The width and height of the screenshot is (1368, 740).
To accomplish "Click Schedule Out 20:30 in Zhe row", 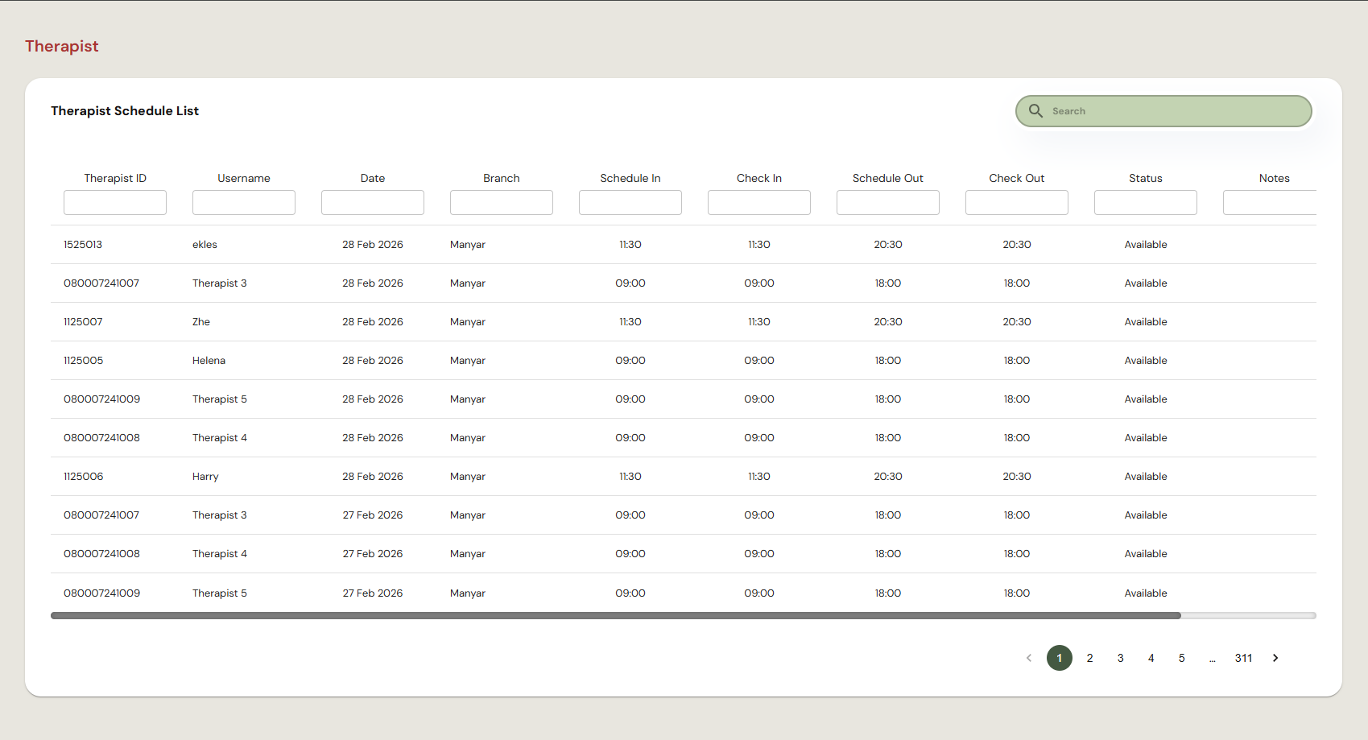I will point(888,322).
